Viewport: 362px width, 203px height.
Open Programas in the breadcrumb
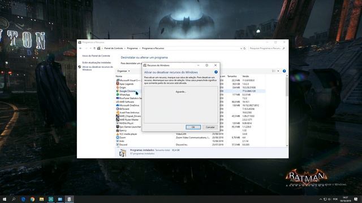coord(132,48)
